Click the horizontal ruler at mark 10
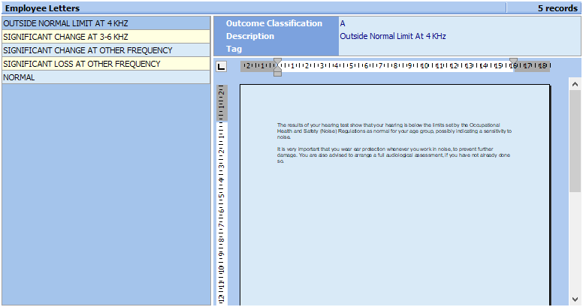The width and height of the screenshot is (583, 307). click(x=424, y=66)
